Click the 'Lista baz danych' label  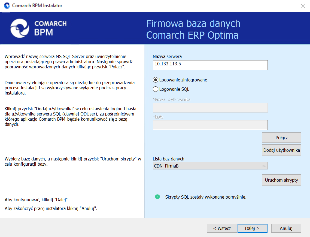tap(168, 159)
